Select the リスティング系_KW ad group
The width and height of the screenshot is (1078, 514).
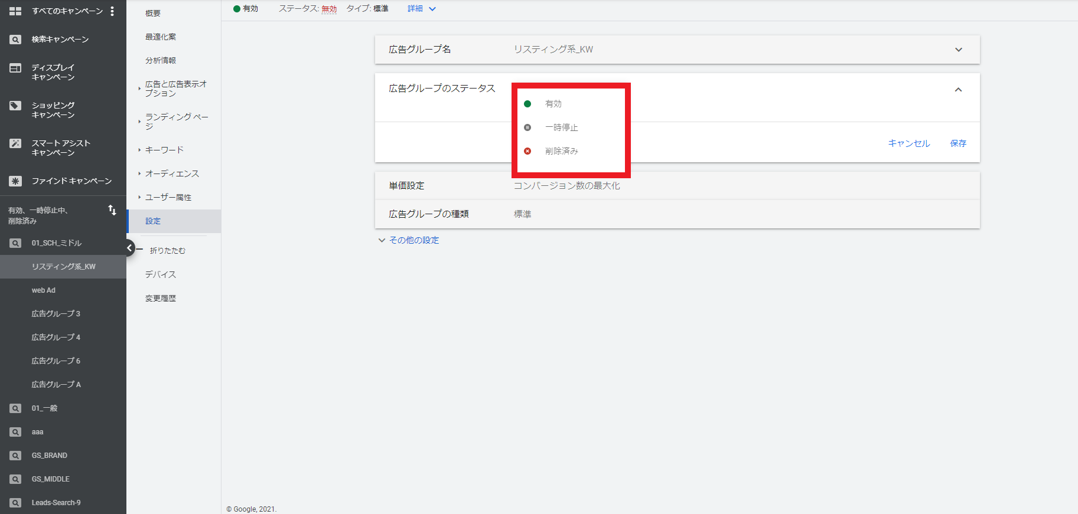[63, 267]
